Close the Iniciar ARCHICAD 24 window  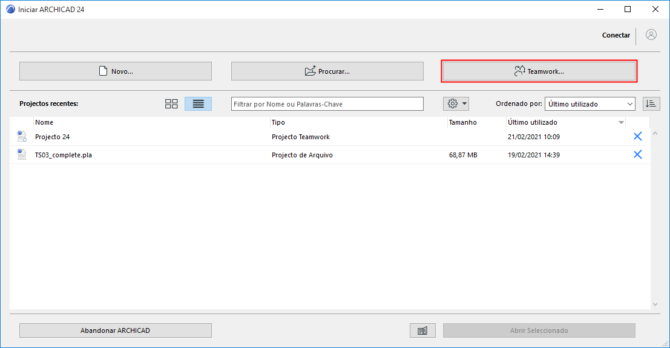[x=655, y=9]
